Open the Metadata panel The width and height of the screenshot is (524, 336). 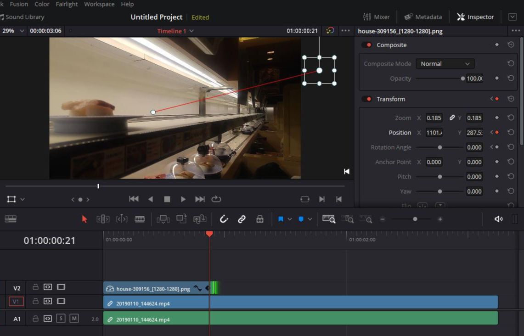click(423, 17)
